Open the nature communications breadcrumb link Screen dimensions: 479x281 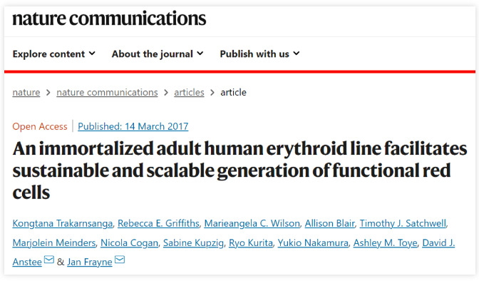point(107,92)
